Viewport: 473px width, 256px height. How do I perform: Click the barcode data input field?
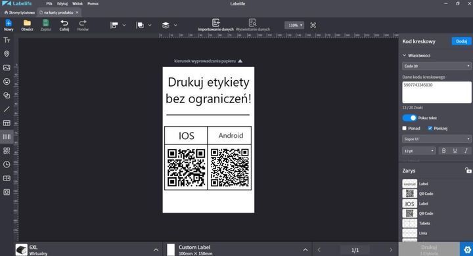pos(437,93)
